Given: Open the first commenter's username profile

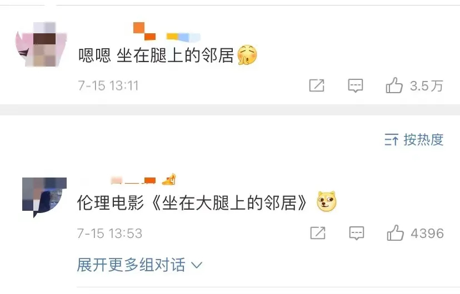Looking at the screenshot, I should [x=167, y=31].
